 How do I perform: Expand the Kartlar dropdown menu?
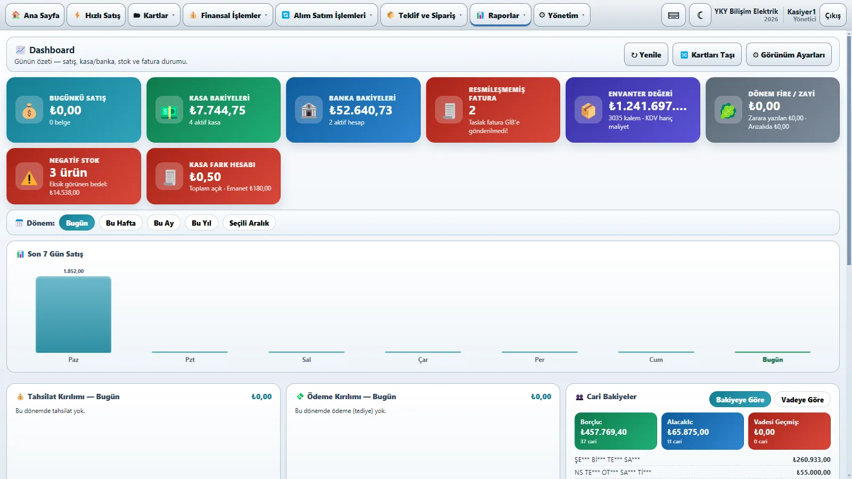pyautogui.click(x=154, y=15)
